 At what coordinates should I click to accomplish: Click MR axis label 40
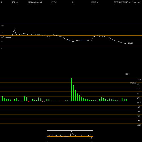point(139,93)
